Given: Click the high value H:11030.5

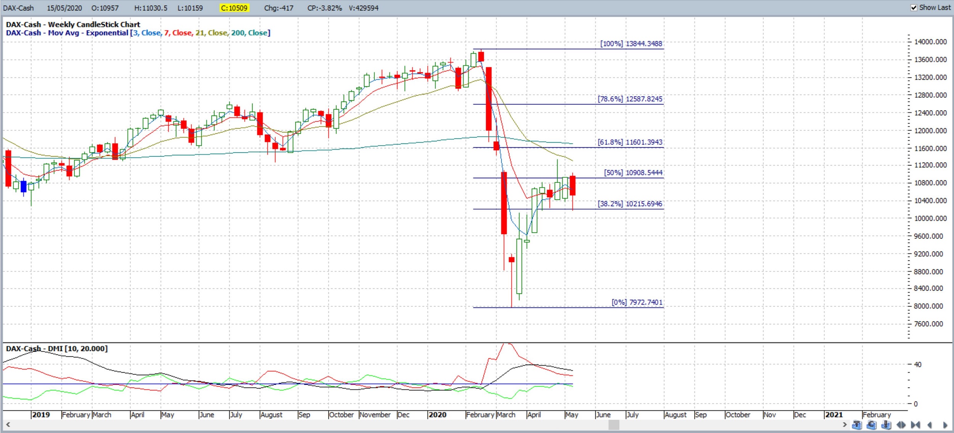Looking at the screenshot, I should tap(151, 8).
